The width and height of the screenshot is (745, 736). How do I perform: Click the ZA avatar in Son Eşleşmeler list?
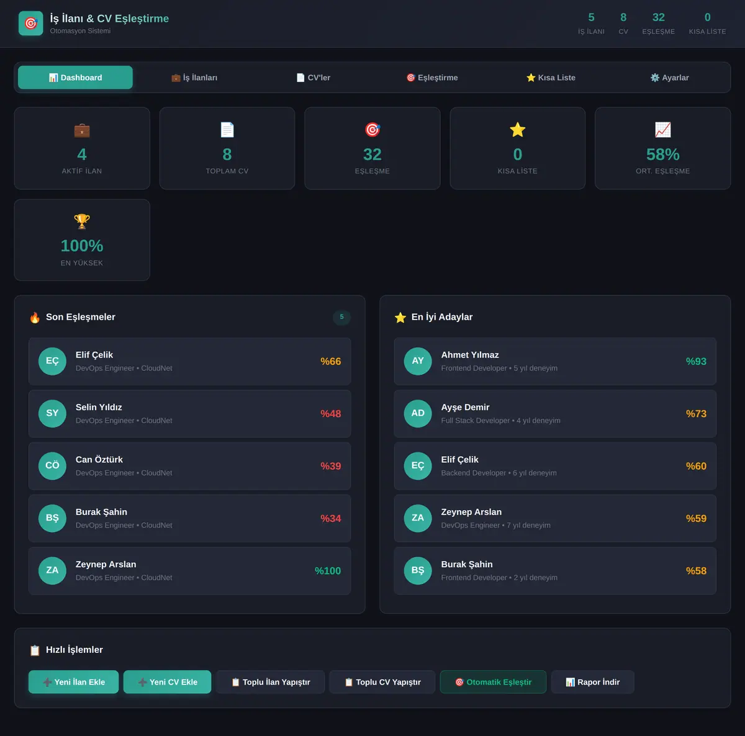click(x=52, y=571)
